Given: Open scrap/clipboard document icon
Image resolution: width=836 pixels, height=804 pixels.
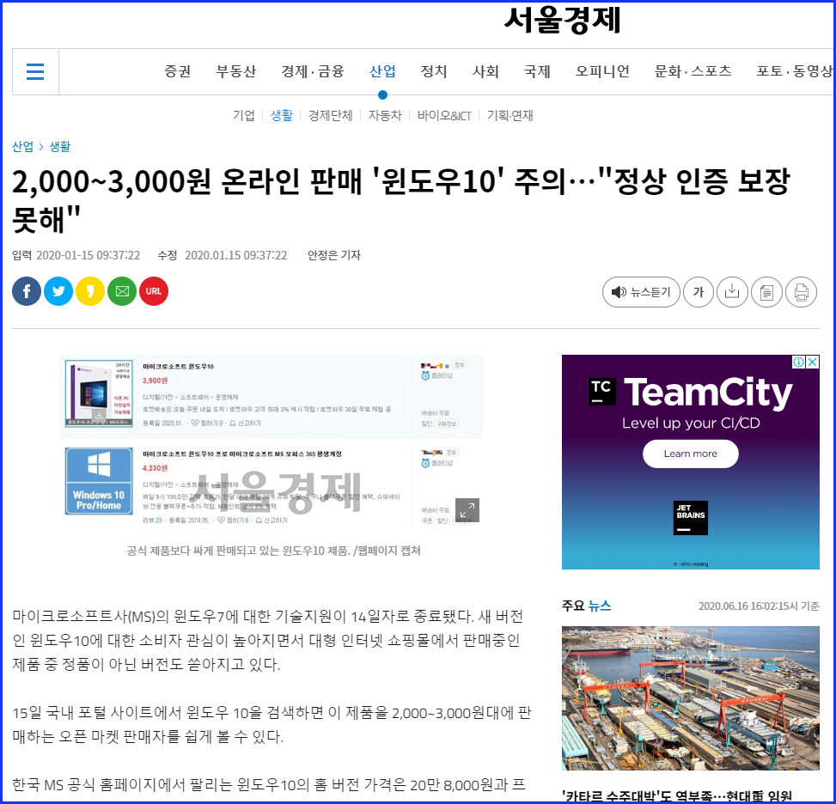Looking at the screenshot, I should click(x=766, y=292).
